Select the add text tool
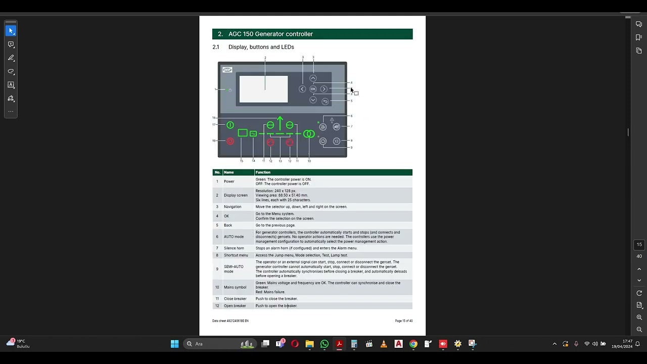The image size is (647, 364). (11, 85)
